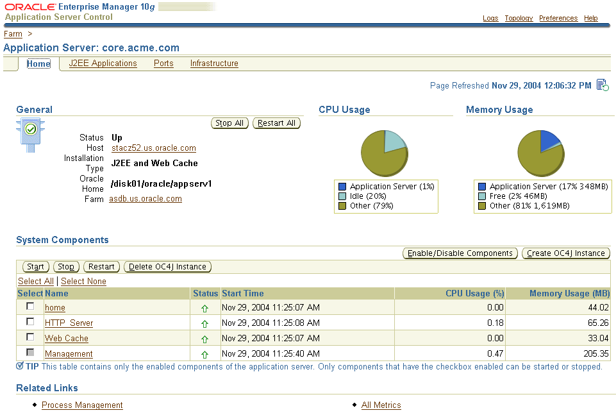Click the TIP checkmark icon
Image resolution: width=616 pixels, height=415 pixels.
coord(20,366)
